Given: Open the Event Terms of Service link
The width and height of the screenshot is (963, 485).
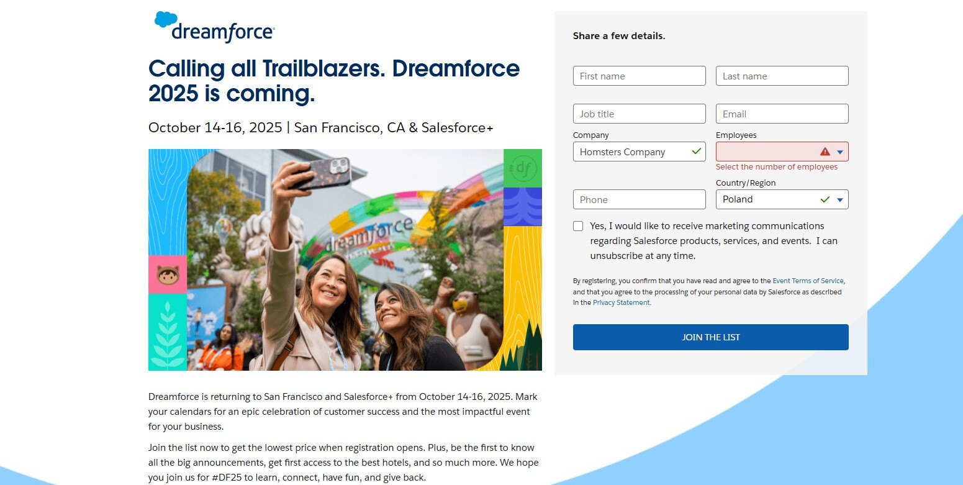Looking at the screenshot, I should pos(808,281).
